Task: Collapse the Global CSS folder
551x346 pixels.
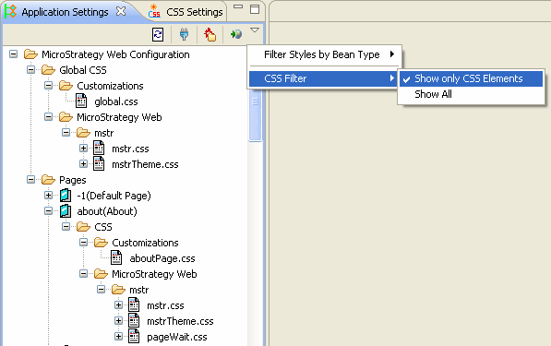Action: coord(31,69)
